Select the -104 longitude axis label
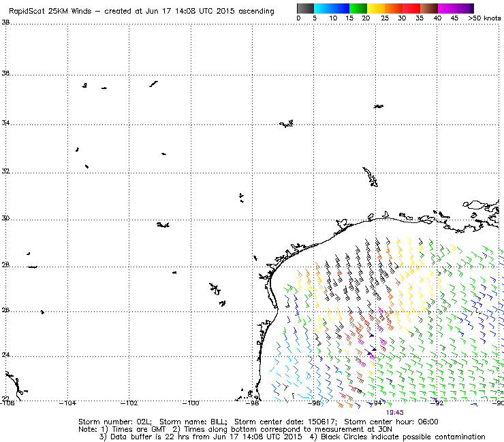 tap(67, 403)
